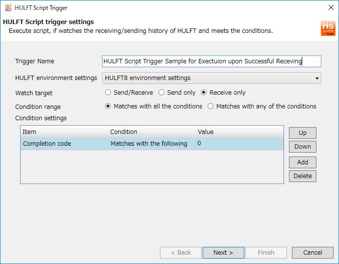The image size is (339, 264).
Task: Delete the selected condition
Action: (x=303, y=176)
